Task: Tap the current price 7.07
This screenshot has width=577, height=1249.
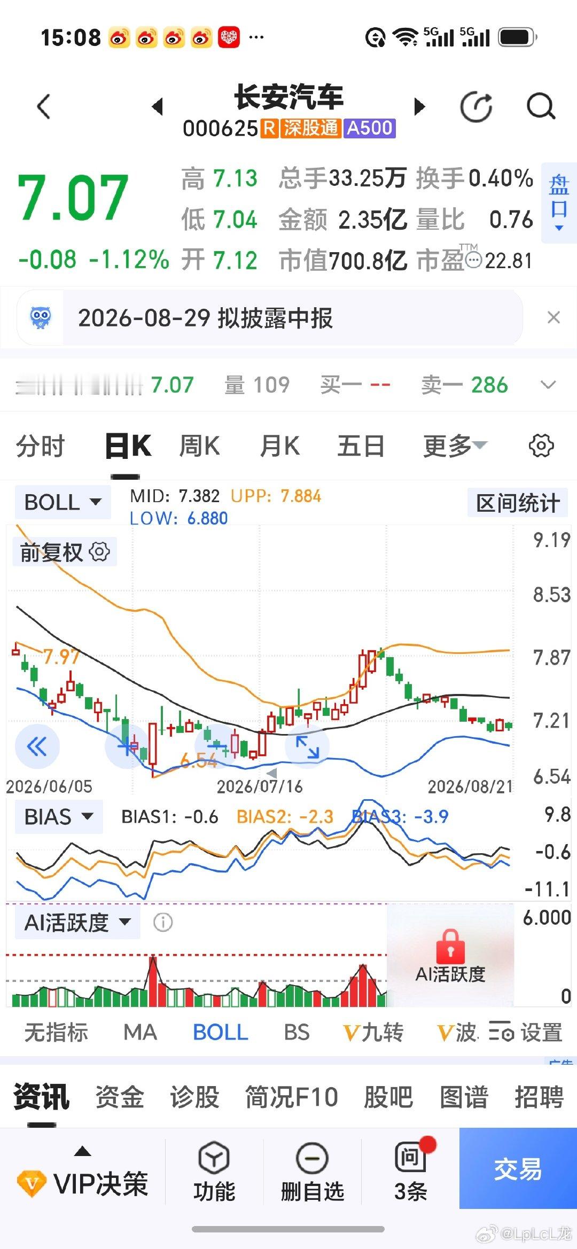Action: [x=73, y=198]
